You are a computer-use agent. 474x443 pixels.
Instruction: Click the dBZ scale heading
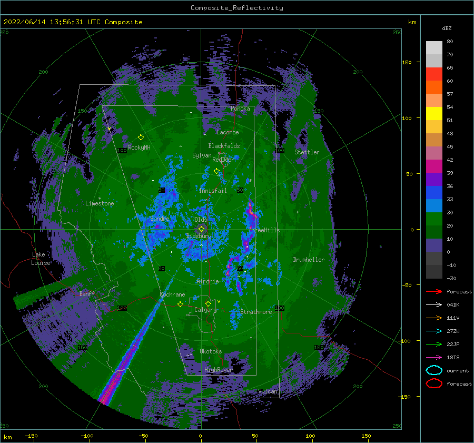point(447,28)
